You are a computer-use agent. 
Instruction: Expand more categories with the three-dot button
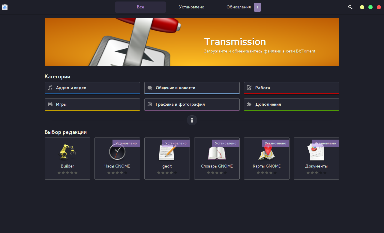click(192, 120)
